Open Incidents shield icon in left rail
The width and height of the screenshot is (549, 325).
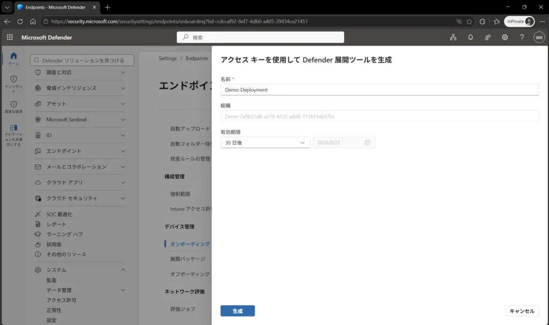pos(13,79)
